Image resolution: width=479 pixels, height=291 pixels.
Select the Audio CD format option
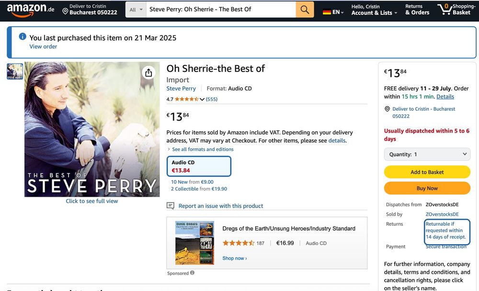199,166
